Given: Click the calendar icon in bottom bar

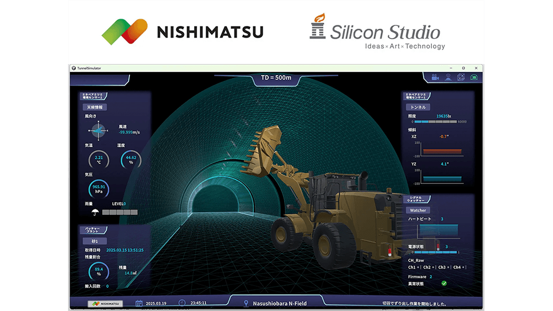Looking at the screenshot, I should pos(139,303).
